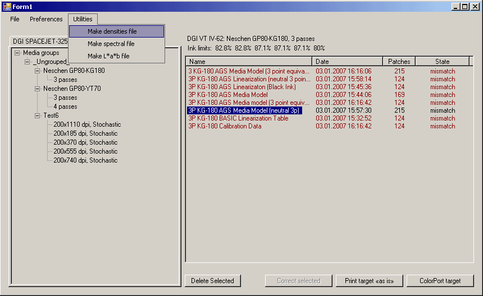Select 3P KG-180 AGS Linearizaton (Black Ink) row
The image size is (483, 296).
pos(329,87)
